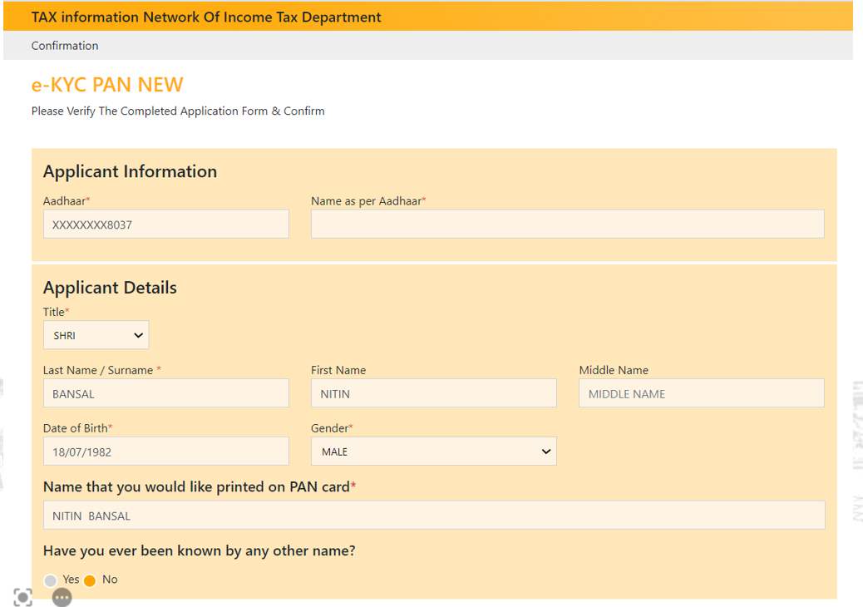Screen dimensions: 863x607
Task: Click the Confirmation breadcrumb text
Action: (65, 46)
